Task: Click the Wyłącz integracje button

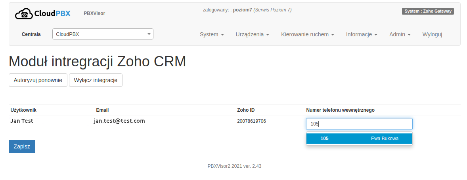Action: (96, 80)
